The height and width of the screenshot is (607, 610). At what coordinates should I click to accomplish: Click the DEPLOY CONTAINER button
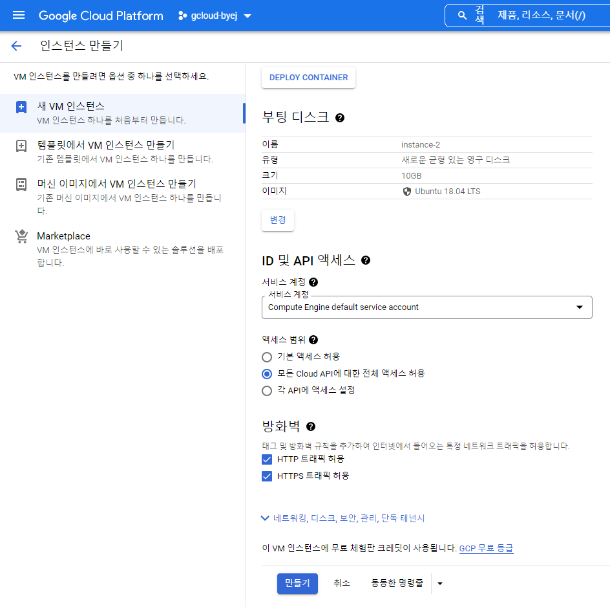click(x=308, y=78)
